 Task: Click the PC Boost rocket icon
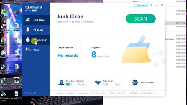point(28,30)
